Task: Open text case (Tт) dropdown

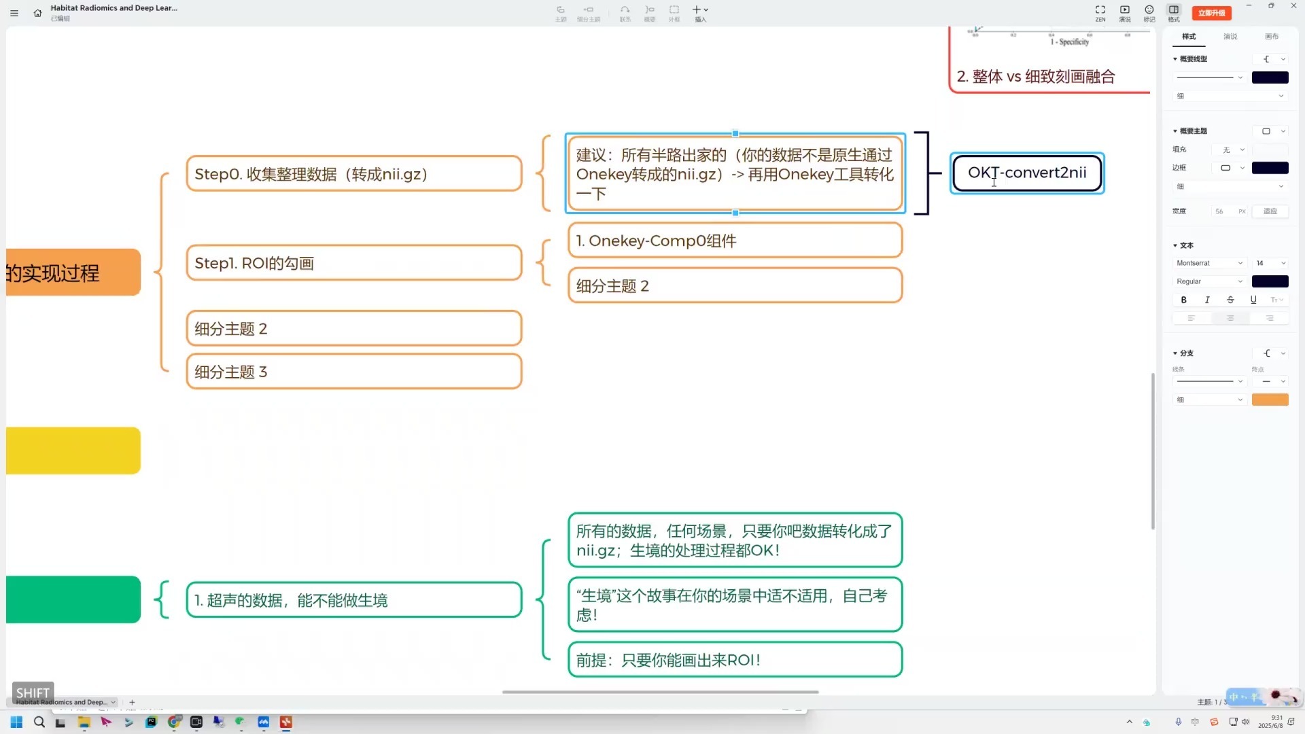Action: (x=1276, y=300)
